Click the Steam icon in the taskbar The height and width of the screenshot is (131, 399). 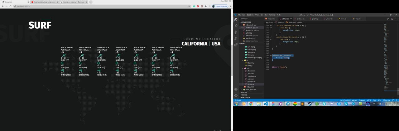[310, 104]
